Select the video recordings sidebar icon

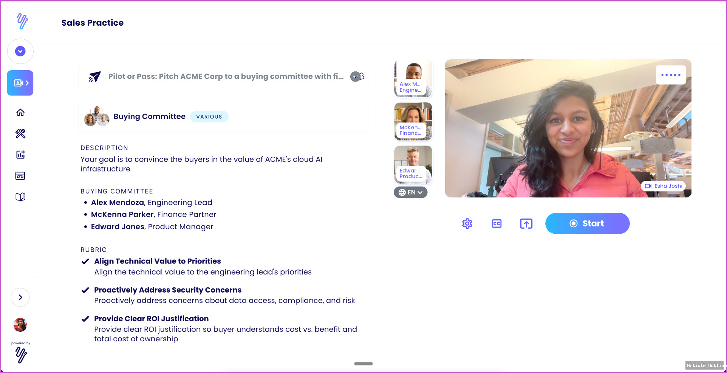point(20,176)
